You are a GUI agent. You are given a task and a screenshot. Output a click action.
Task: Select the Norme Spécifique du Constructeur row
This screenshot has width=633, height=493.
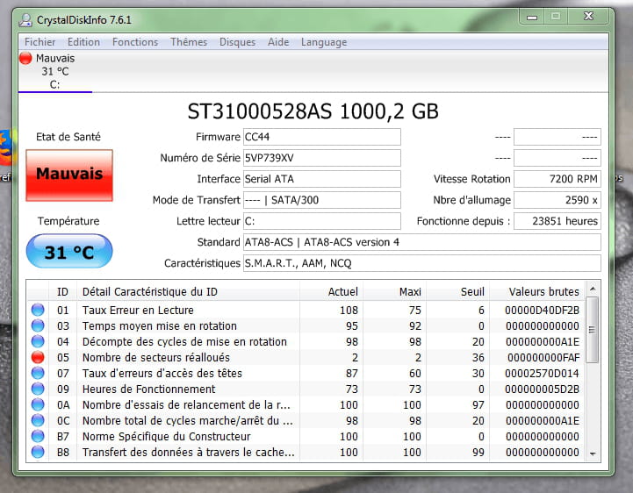(x=306, y=436)
